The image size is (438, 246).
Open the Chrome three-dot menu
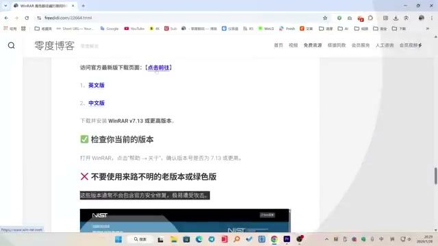432,18
